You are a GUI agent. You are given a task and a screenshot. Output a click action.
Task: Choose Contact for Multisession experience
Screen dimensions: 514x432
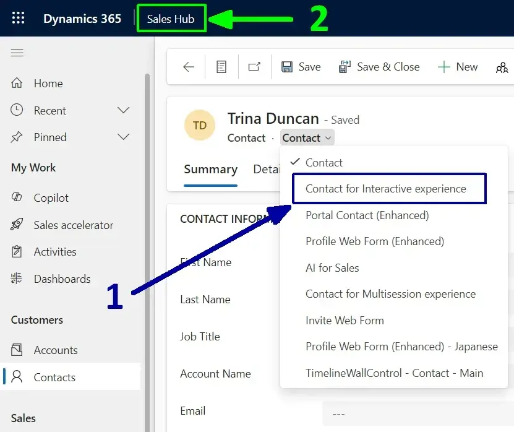390,294
